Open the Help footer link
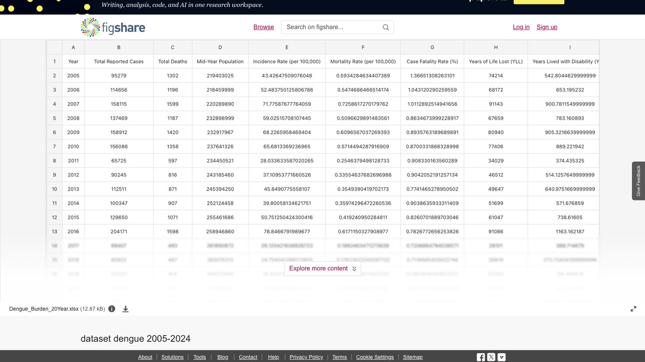The image size is (645, 362). (x=274, y=357)
